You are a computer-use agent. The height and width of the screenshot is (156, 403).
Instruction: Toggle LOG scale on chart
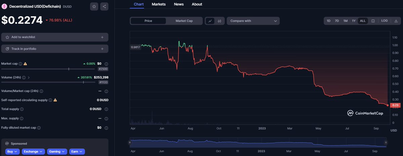click(x=385, y=21)
